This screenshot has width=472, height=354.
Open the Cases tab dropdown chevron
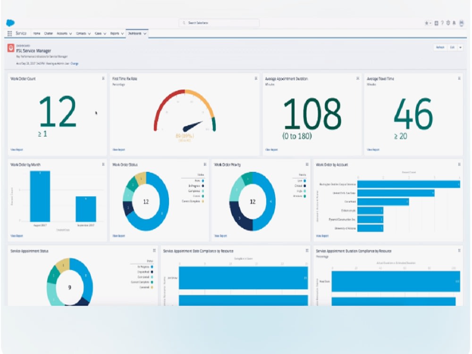pos(105,34)
